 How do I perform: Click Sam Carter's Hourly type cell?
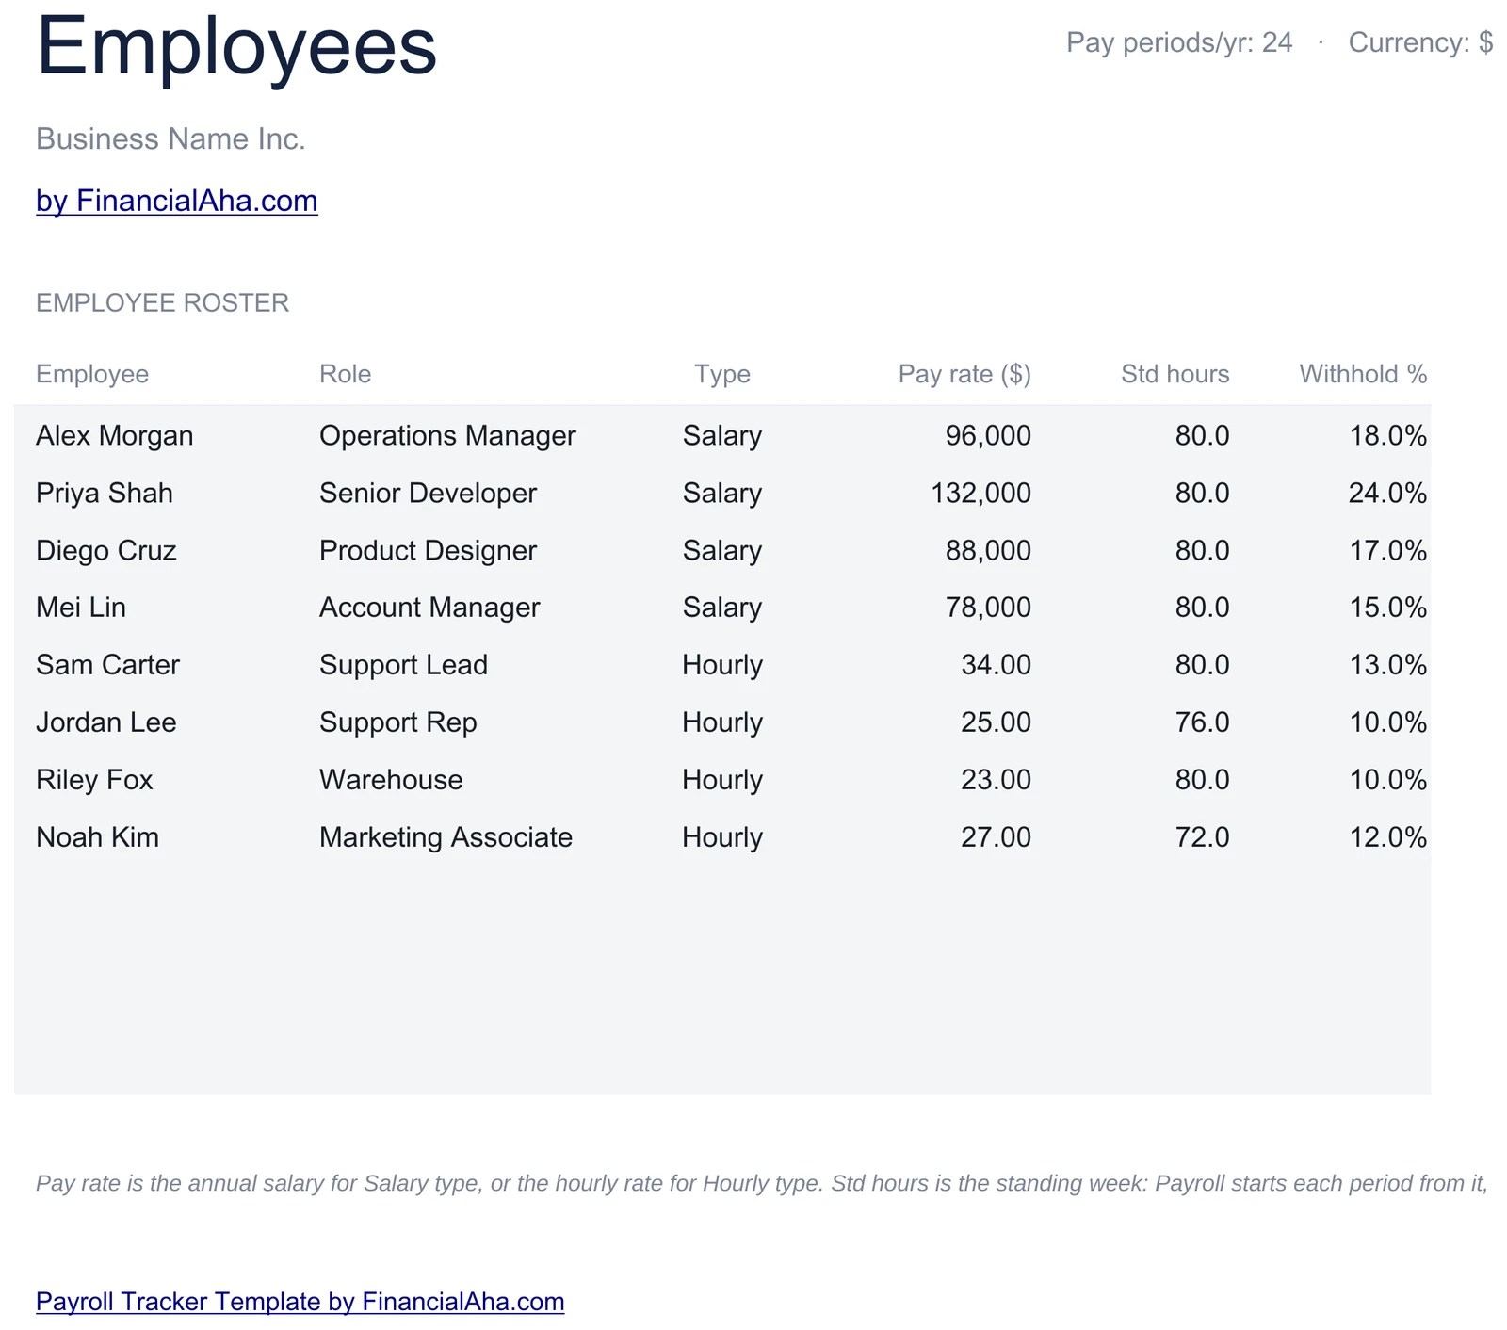coord(722,665)
